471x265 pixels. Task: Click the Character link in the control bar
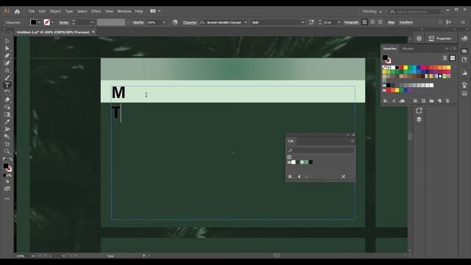coord(190,23)
